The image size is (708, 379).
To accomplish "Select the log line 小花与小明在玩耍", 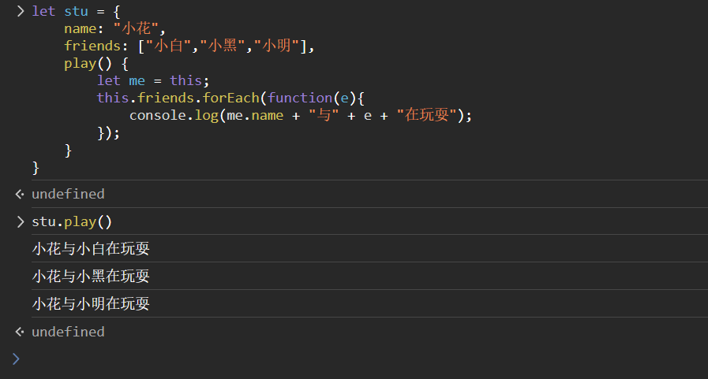I will [x=91, y=304].
